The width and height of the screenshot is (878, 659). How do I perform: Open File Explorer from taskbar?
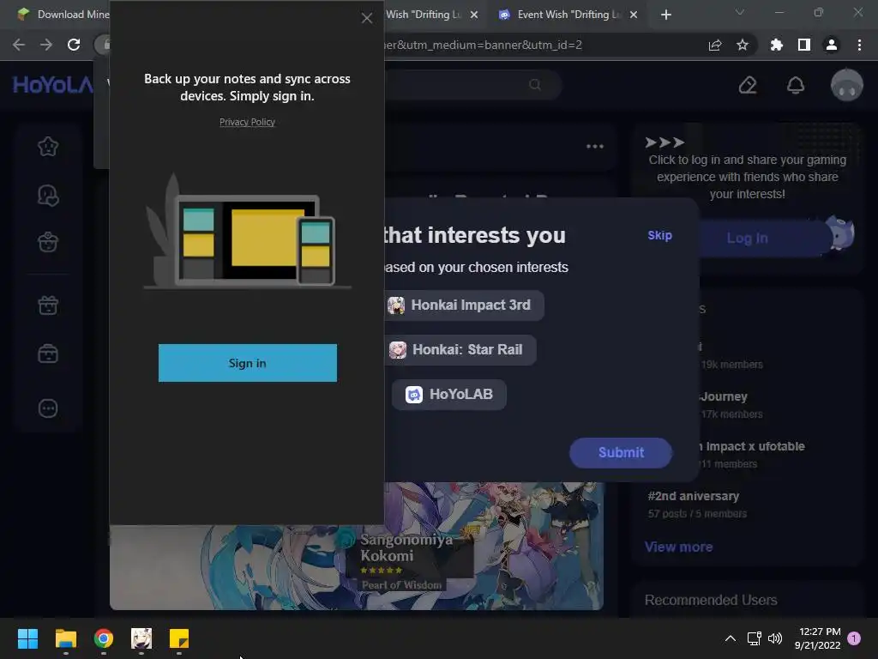tap(65, 638)
